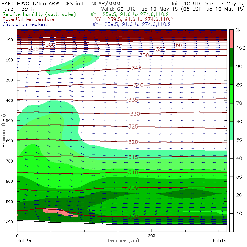247x247 pixels.
Task: Select the 400 hPa pressure axis label
Action: pos(9,100)
